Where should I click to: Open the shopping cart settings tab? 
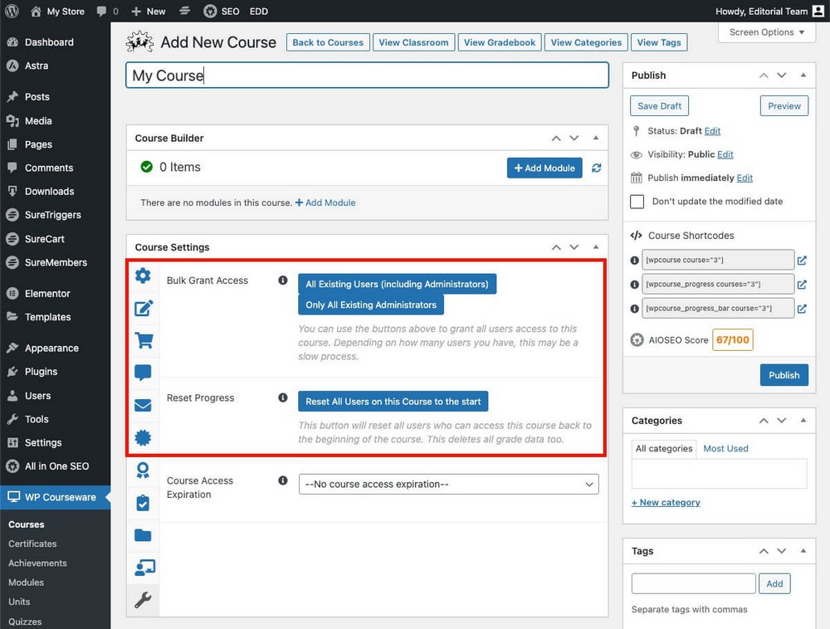coord(144,340)
